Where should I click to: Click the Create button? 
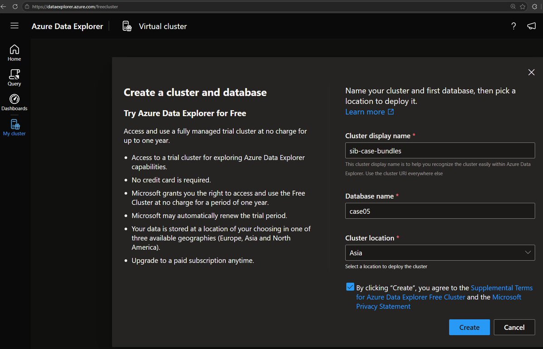coord(469,327)
